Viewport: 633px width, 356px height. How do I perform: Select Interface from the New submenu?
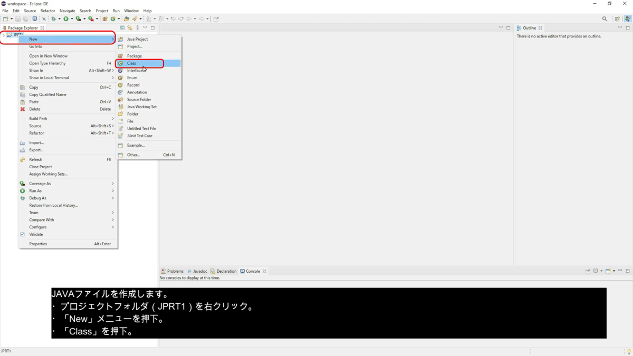[149, 70]
